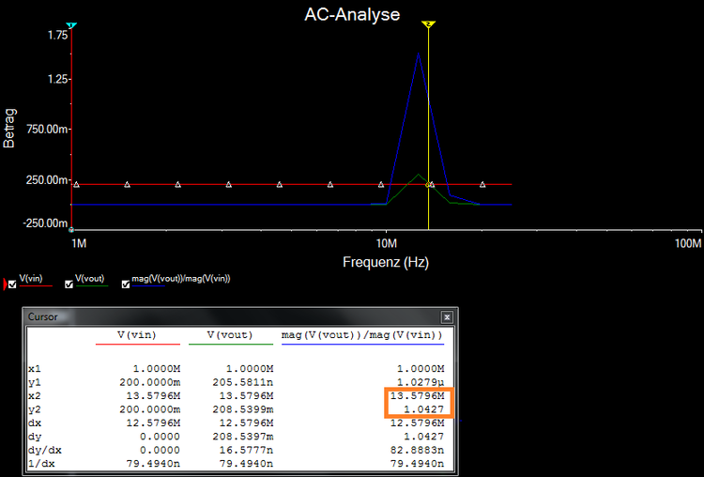
Task: Select the V(vout) legend label
Action: (90, 279)
